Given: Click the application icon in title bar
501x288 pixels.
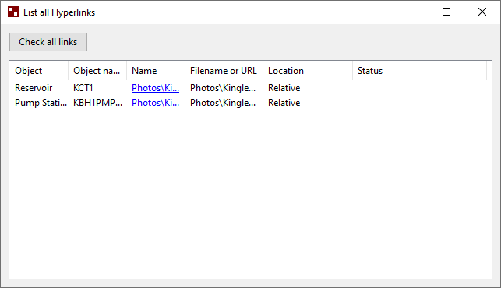Looking at the screenshot, I should pyautogui.click(x=13, y=12).
